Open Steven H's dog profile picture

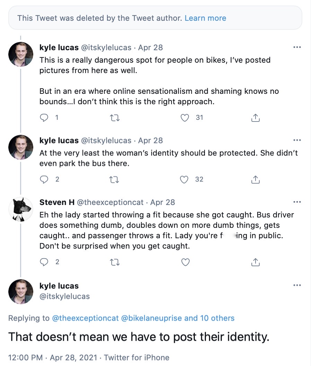tap(21, 209)
